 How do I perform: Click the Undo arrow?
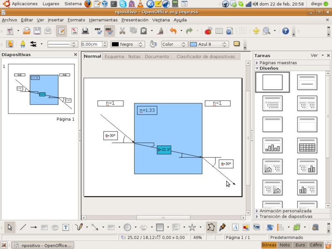(173, 31)
